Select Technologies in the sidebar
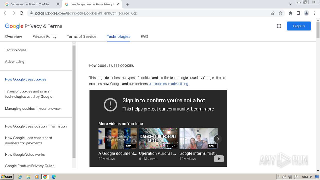Viewport: 320px width, 180px height. click(16, 50)
